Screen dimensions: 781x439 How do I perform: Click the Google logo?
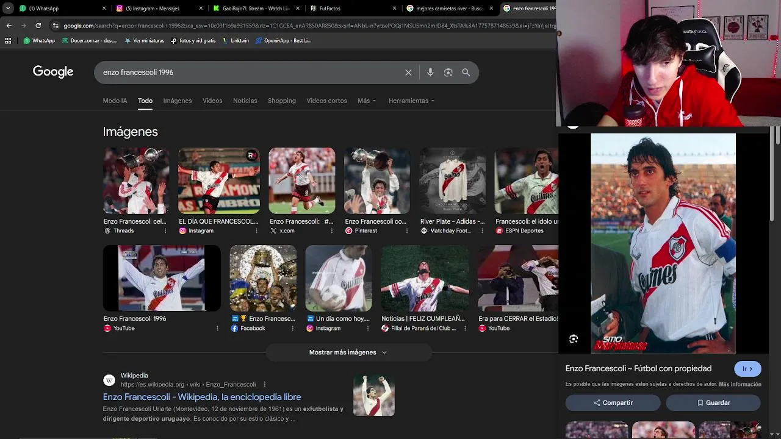[x=53, y=72]
